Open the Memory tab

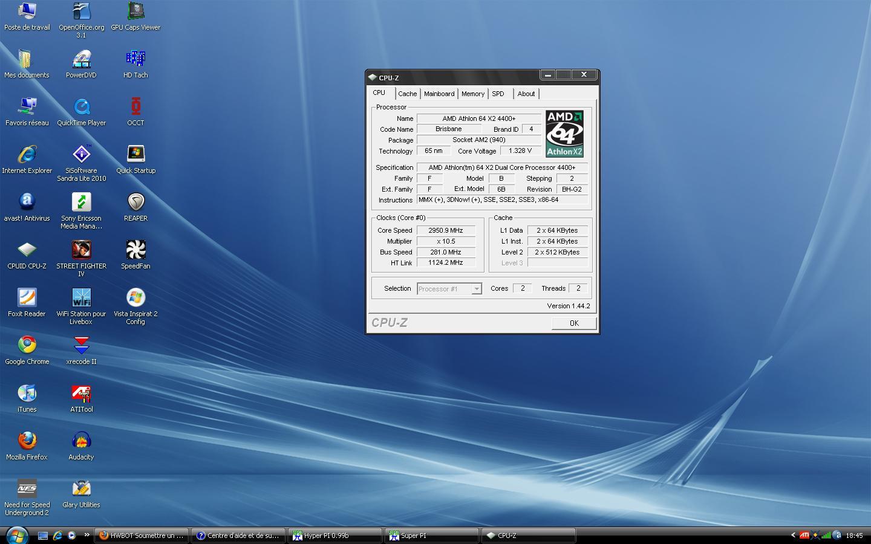click(473, 94)
